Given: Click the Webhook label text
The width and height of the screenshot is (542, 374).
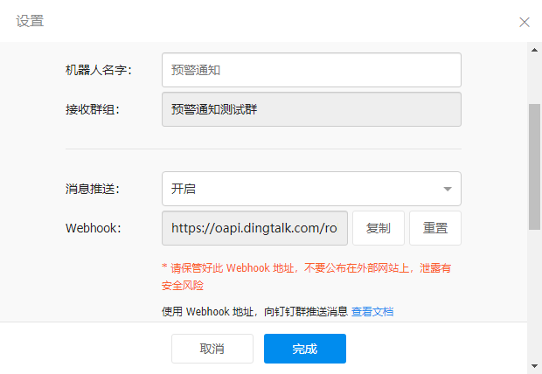Looking at the screenshot, I should tap(93, 228).
